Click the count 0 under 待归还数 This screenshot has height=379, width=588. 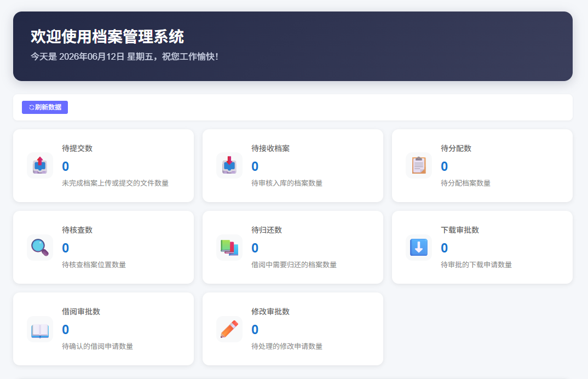pyautogui.click(x=255, y=248)
